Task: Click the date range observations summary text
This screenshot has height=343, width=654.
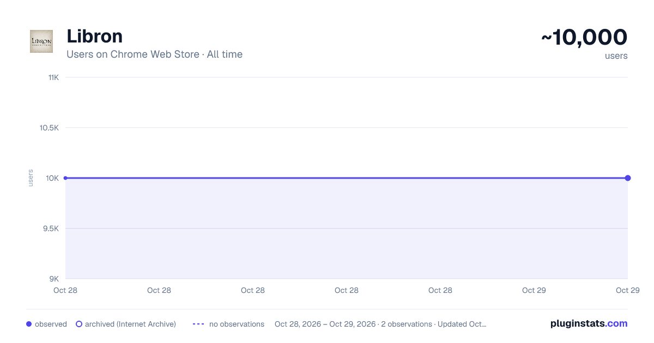Action: click(380, 324)
